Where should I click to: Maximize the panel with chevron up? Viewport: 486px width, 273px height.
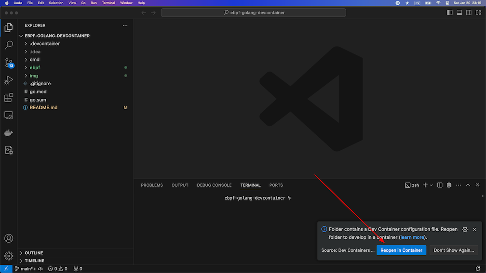point(468,185)
